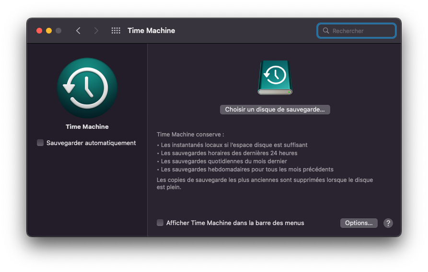The image size is (428, 272).
Task: Show all preferences via grid icon
Action: [116, 31]
